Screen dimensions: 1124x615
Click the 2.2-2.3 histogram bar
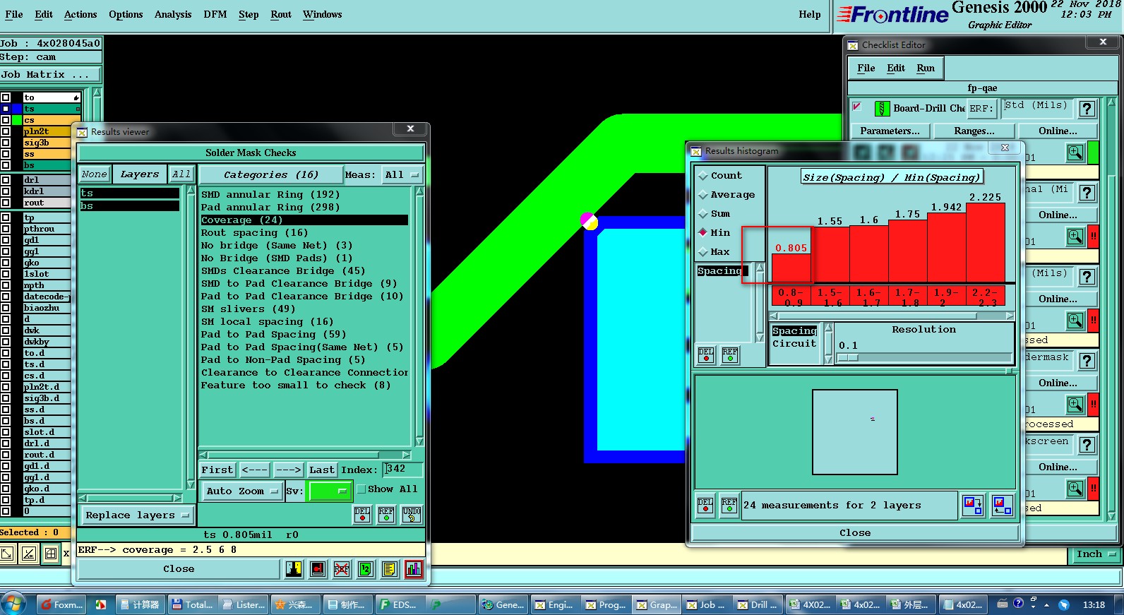click(x=985, y=242)
